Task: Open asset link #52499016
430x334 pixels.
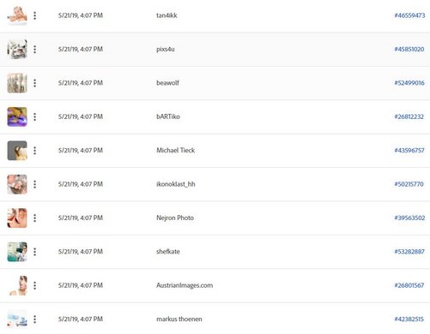Action: point(409,83)
